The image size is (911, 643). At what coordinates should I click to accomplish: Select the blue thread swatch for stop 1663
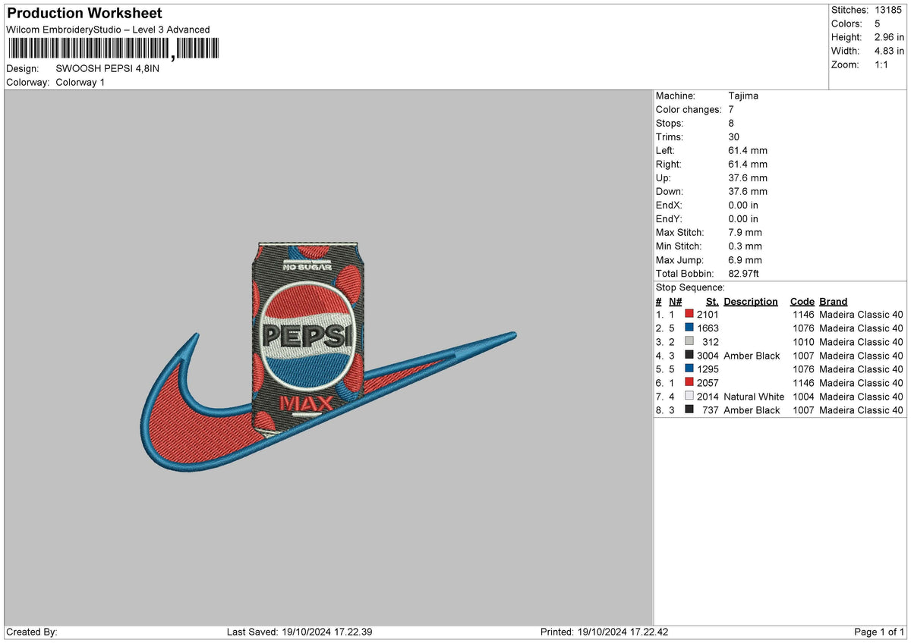tap(688, 328)
